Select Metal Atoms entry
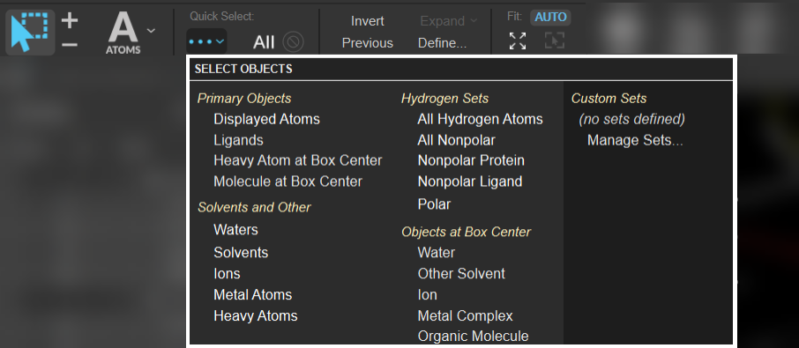 coord(253,294)
